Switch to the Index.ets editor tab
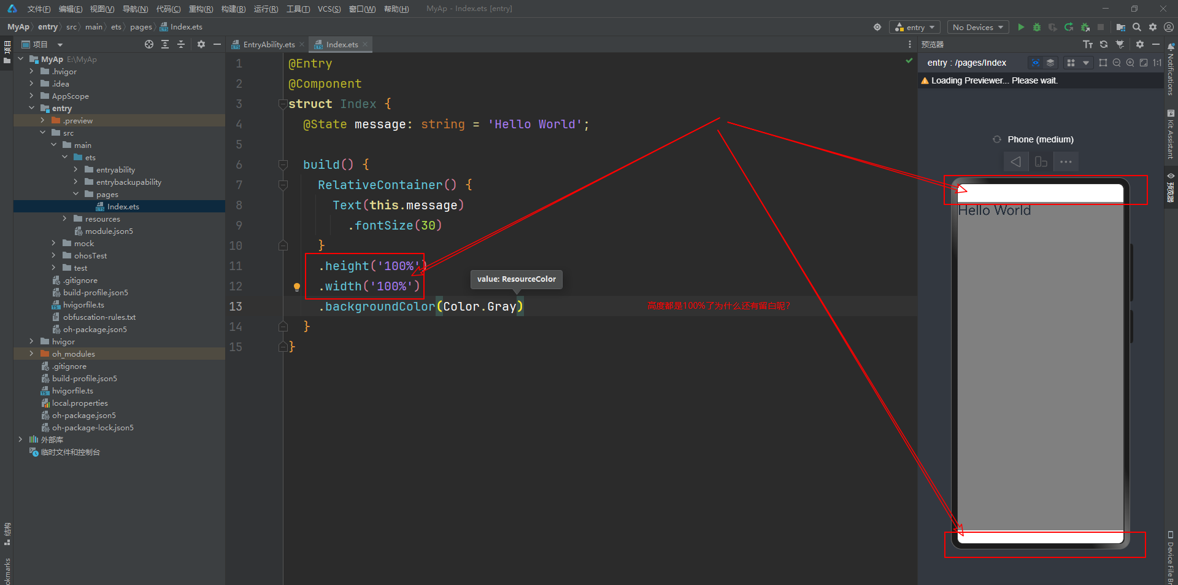The height and width of the screenshot is (585, 1178). [342, 44]
